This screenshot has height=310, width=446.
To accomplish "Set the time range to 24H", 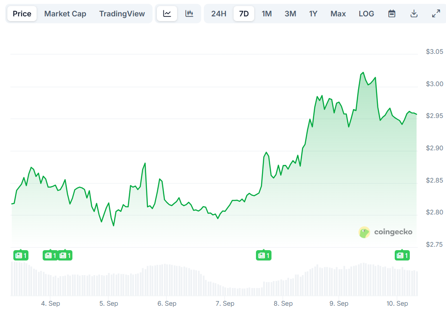I will (219, 14).
